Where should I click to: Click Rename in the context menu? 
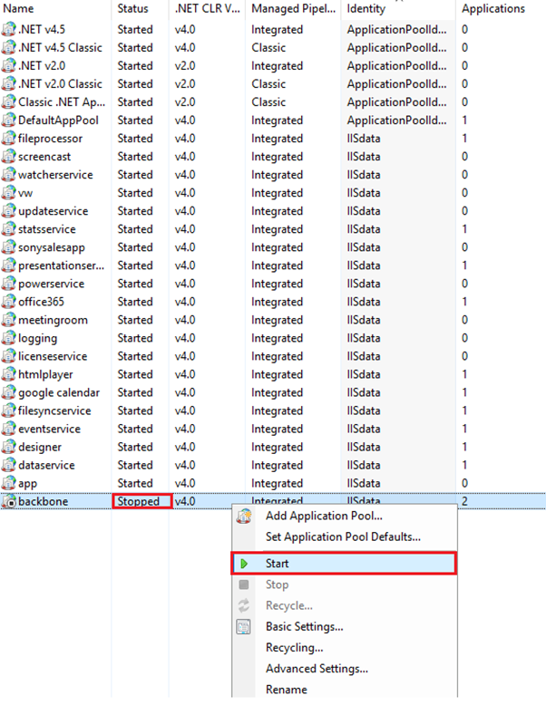click(x=286, y=690)
